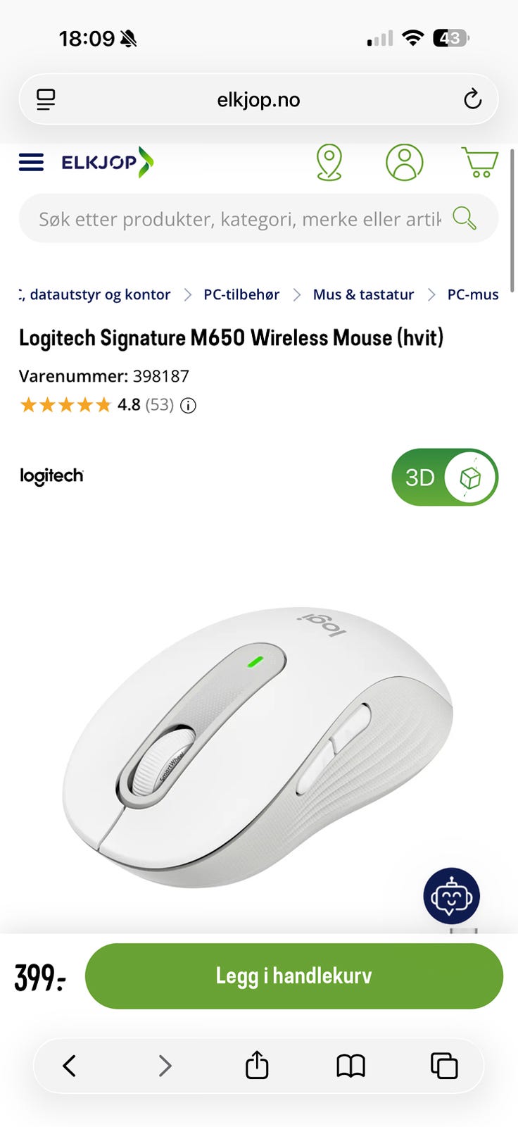The image size is (518, 1127).
Task: Open the Safari share sheet
Action: (x=257, y=1065)
